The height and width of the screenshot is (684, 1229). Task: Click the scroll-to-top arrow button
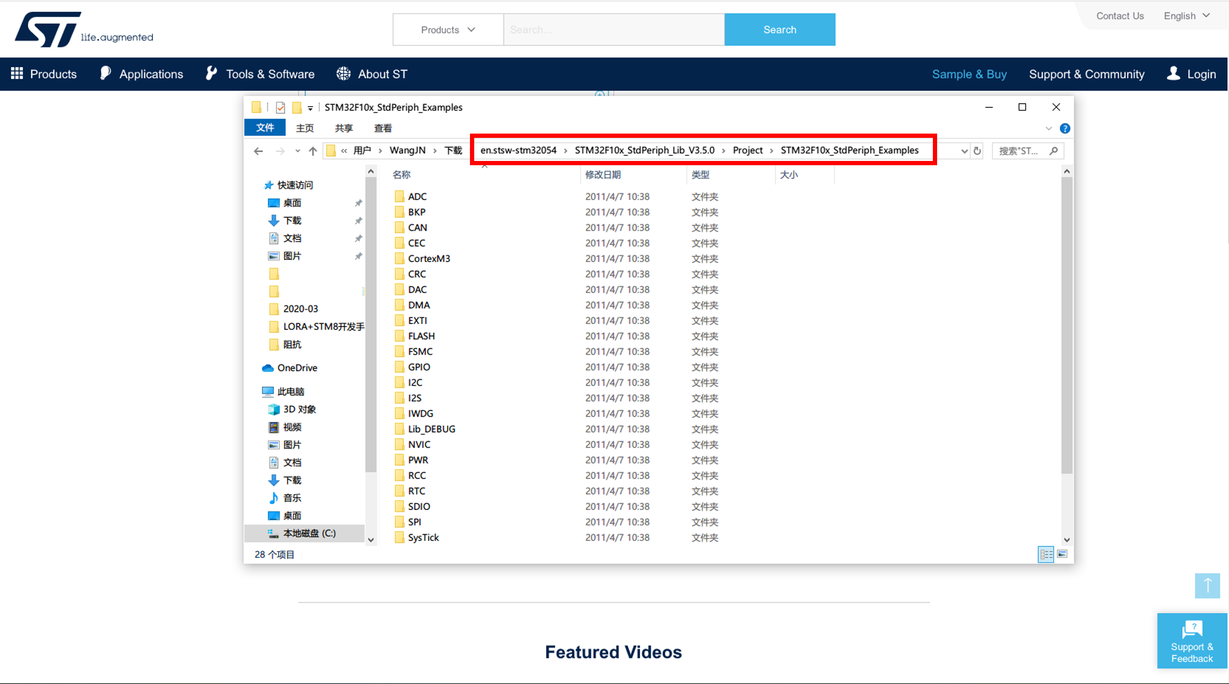pos(1207,585)
